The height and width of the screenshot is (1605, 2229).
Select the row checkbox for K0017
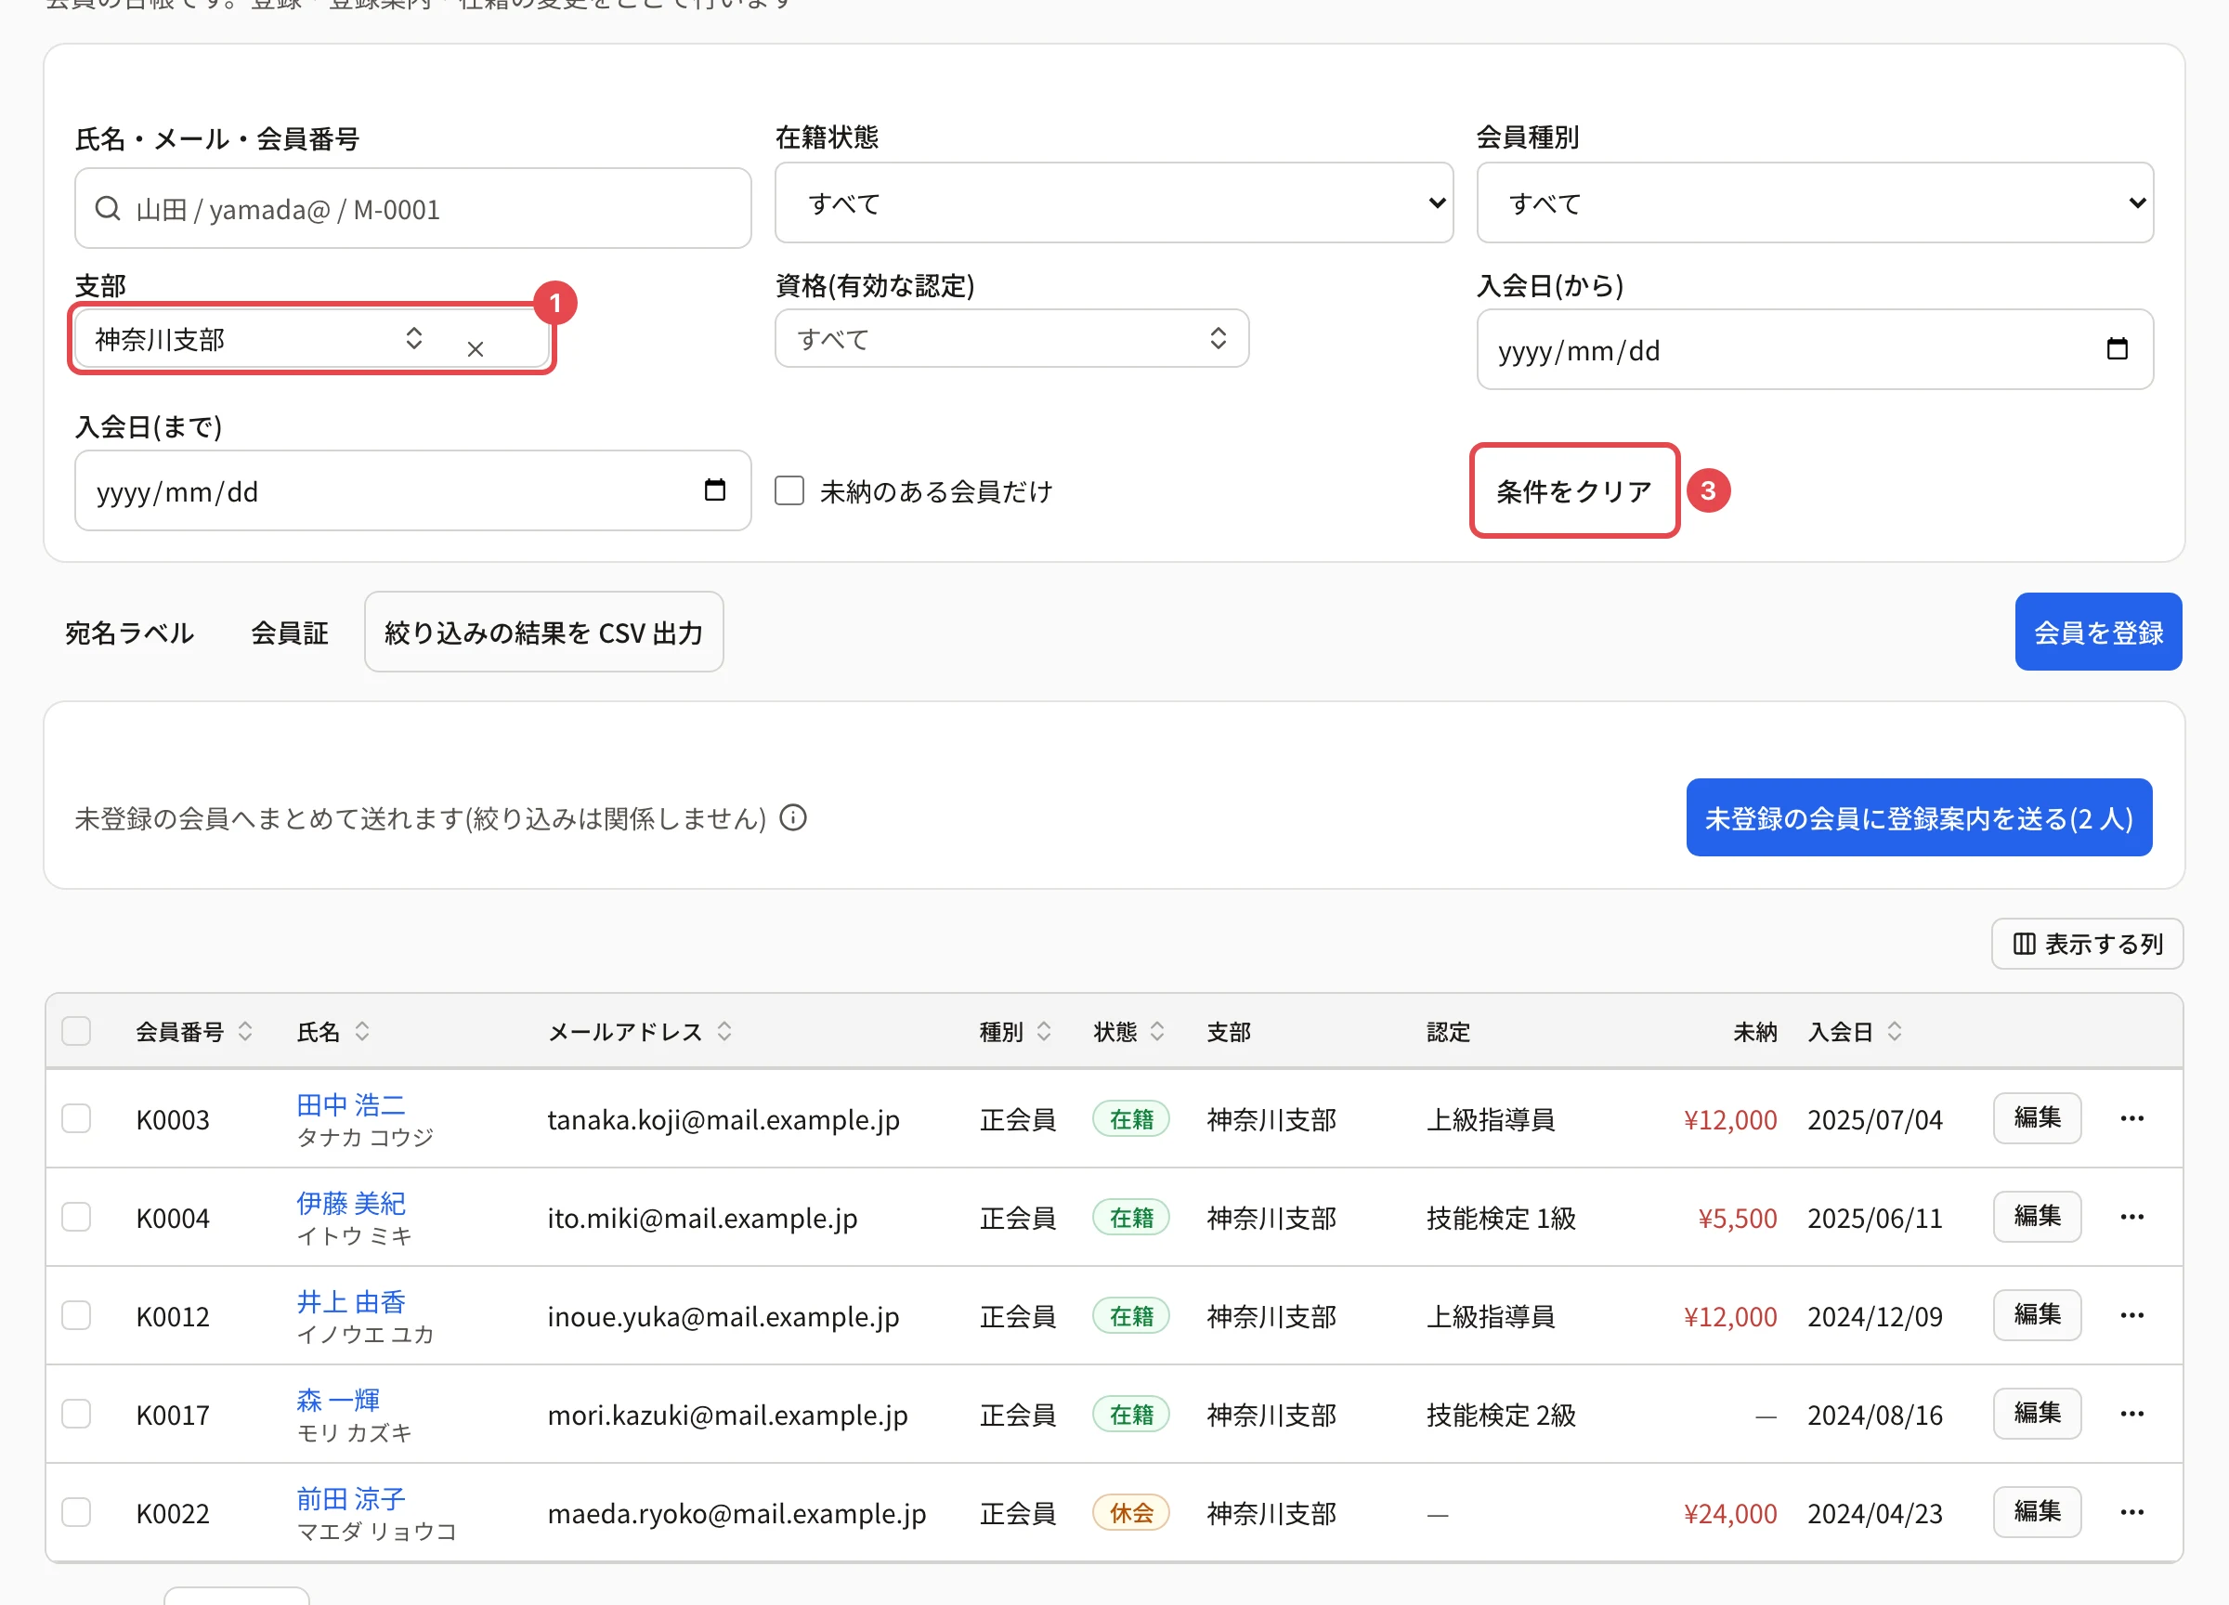coord(77,1414)
